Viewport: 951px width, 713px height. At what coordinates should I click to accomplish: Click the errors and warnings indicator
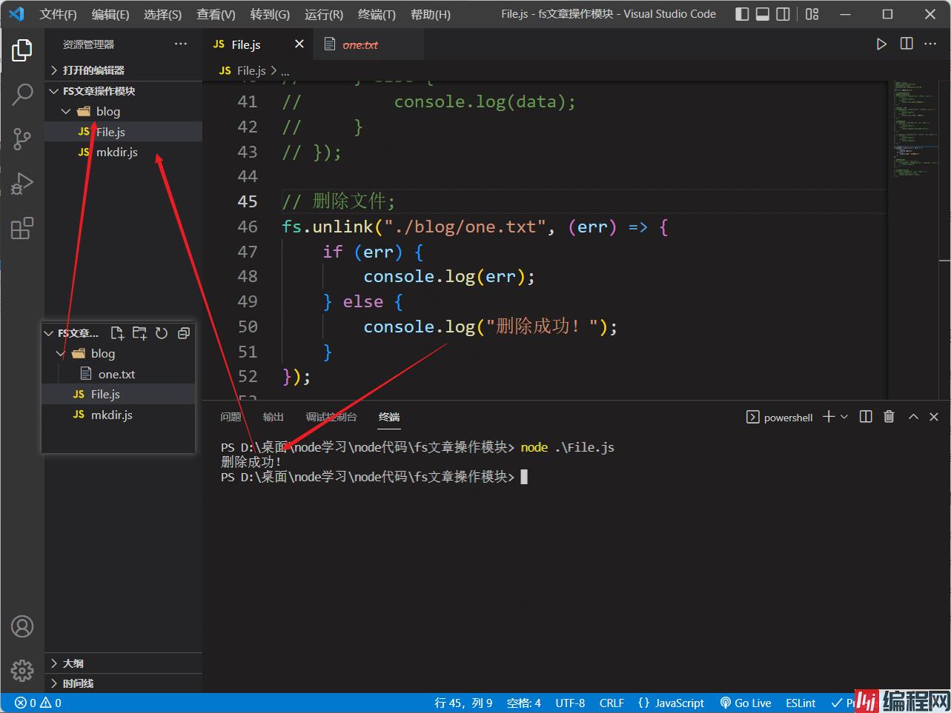pos(39,703)
